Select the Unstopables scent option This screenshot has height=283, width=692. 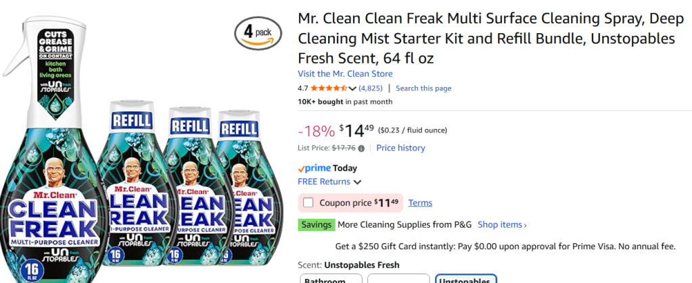pos(467,279)
